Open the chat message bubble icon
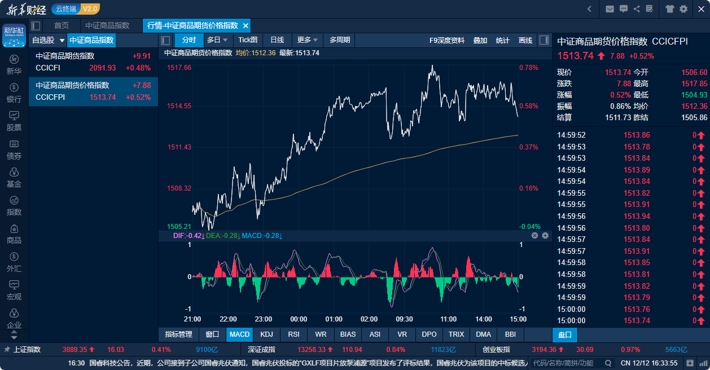Image resolution: width=710 pixels, height=370 pixels. click(624, 9)
